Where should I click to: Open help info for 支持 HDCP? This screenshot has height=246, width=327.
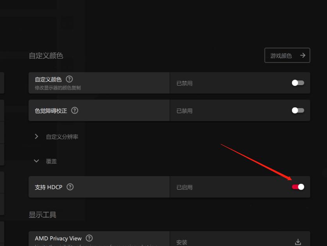click(70, 187)
